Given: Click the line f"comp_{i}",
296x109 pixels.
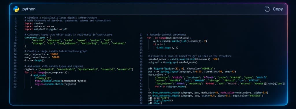Looking at the screenshot, I should (x=43, y=78).
